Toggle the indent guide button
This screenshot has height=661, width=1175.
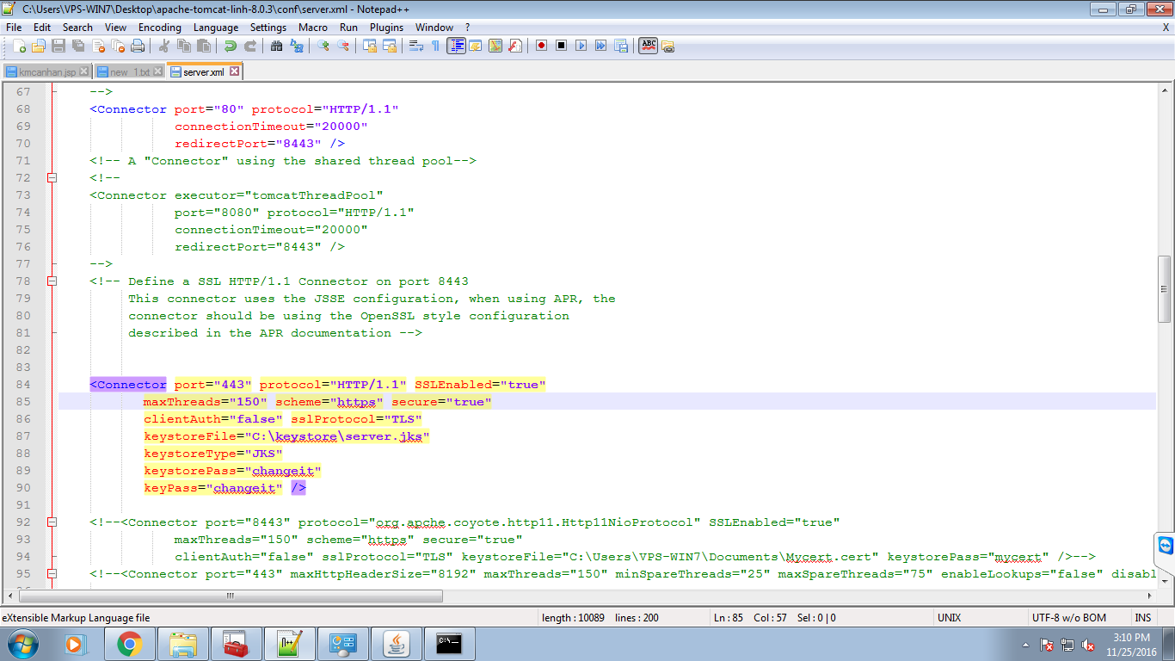coord(456,46)
